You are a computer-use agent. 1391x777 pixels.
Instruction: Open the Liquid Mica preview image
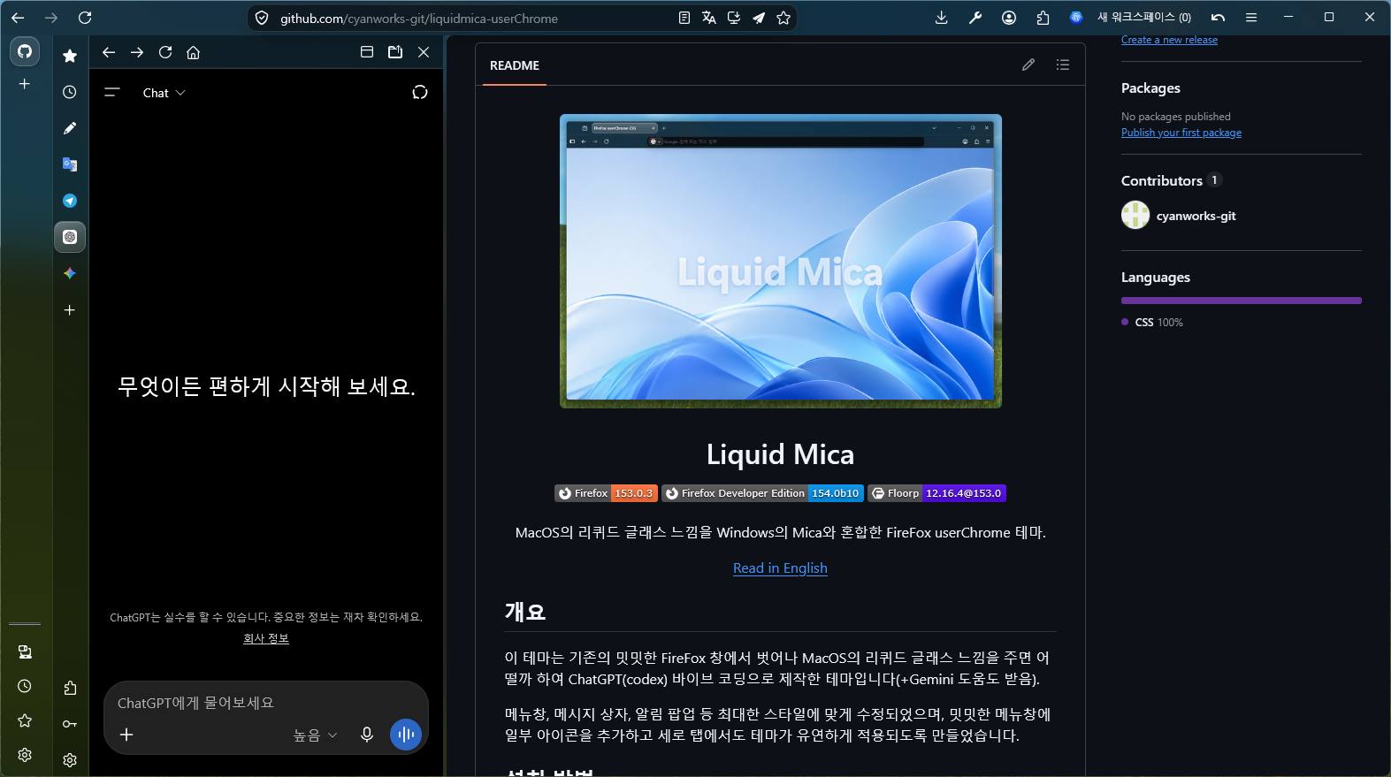[781, 261]
